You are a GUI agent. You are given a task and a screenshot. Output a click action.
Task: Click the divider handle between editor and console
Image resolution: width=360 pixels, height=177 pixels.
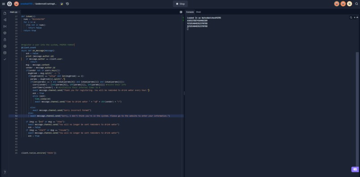(x=184, y=93)
